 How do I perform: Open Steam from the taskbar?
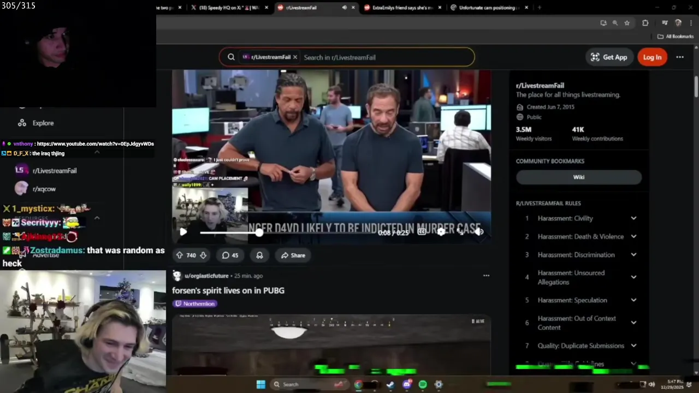pos(390,384)
